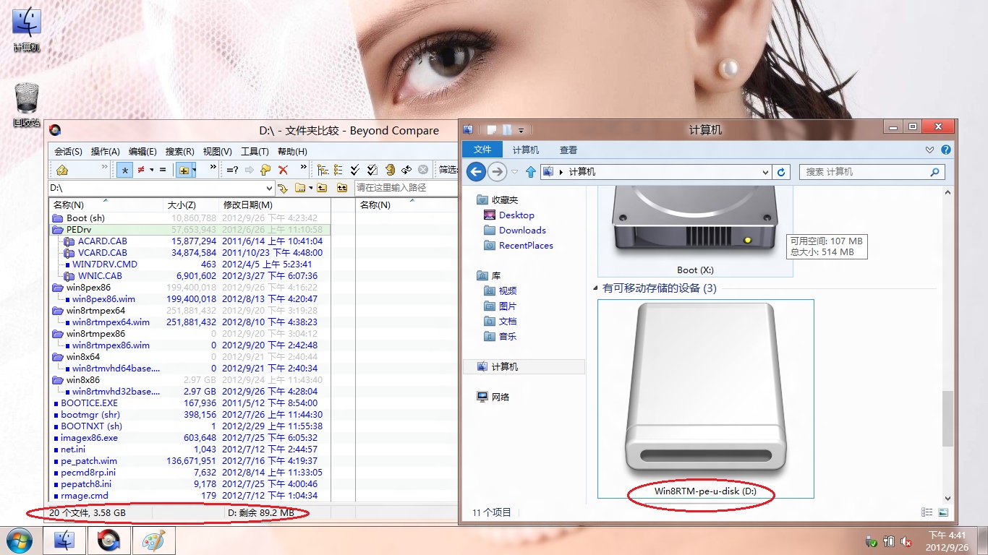Image resolution: width=988 pixels, height=555 pixels.
Task: Click the Collapse All tree icon
Action: (x=338, y=170)
